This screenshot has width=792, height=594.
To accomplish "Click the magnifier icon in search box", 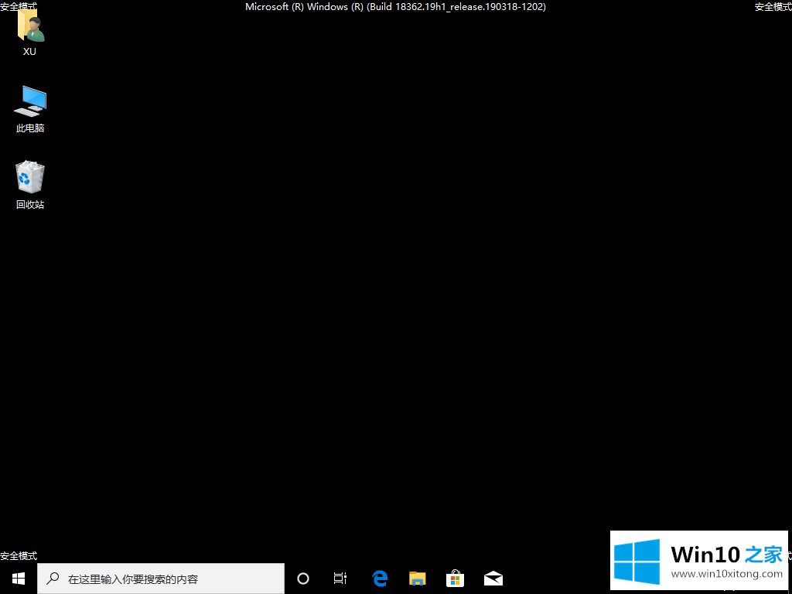I will point(53,579).
